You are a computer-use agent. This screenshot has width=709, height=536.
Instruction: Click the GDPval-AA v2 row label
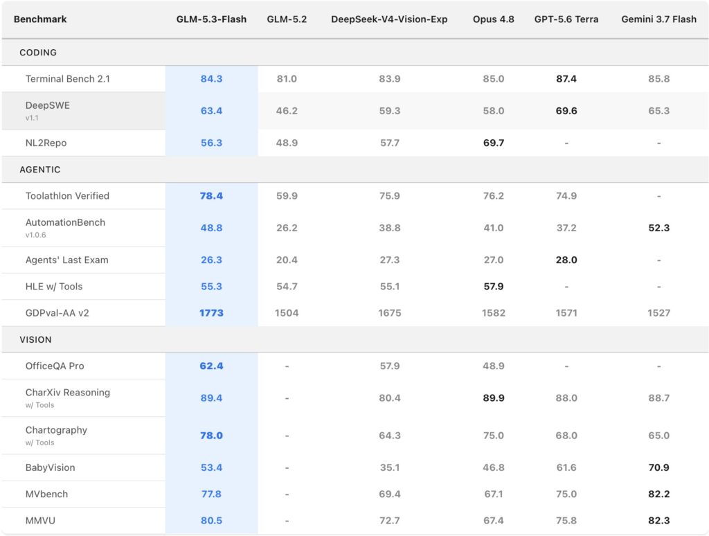pos(57,313)
